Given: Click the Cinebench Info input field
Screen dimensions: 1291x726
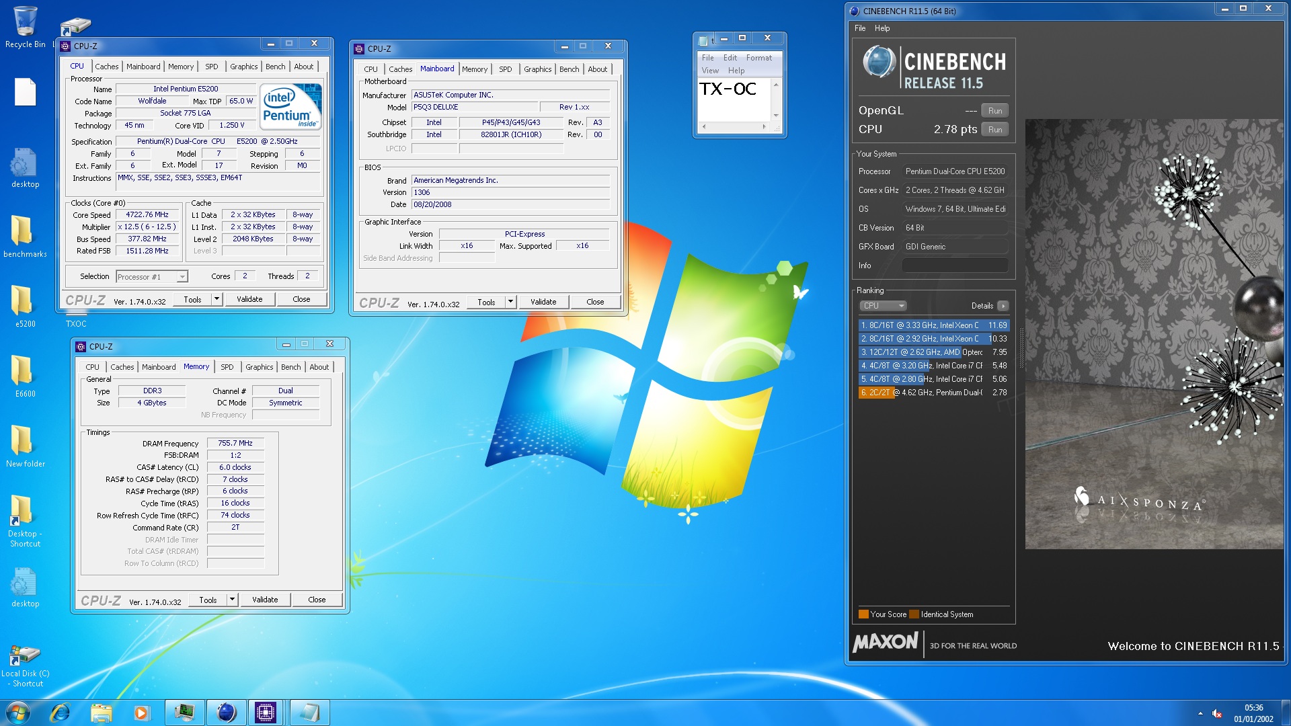Looking at the screenshot, I should pos(955,266).
